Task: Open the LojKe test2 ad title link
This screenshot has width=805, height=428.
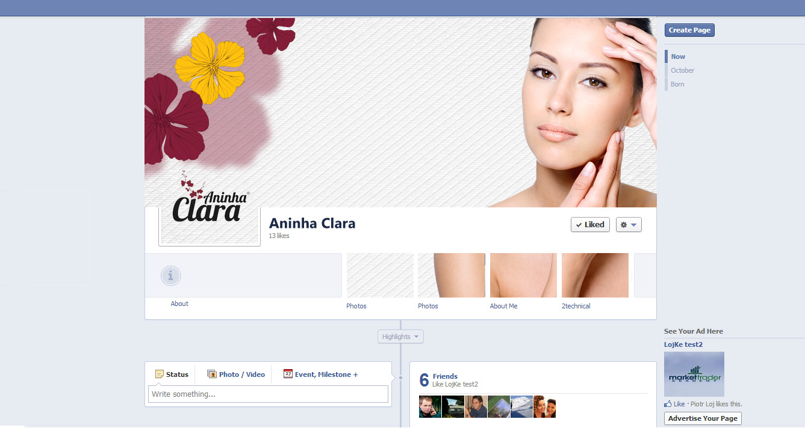Action: [x=683, y=344]
